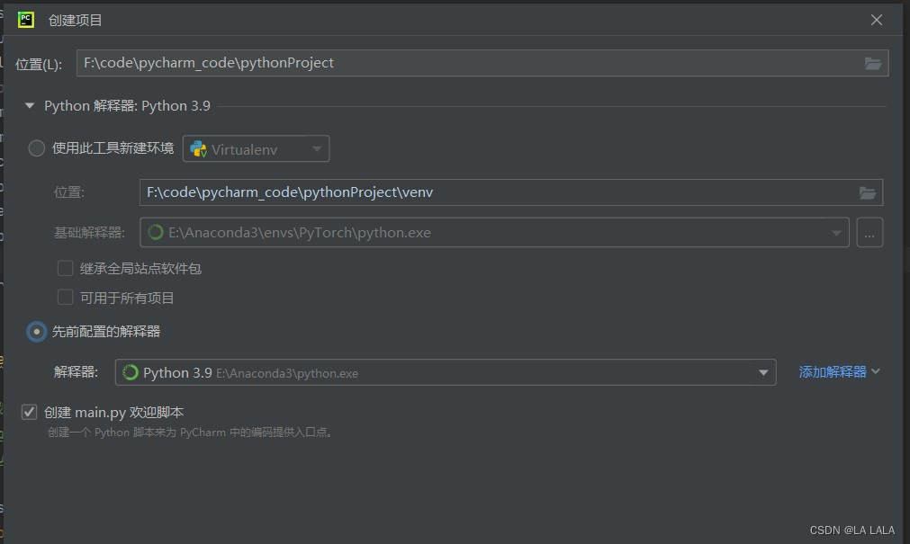Screen dimensions: 910x544
Task: Click the ... button for base interpreter
Action: [x=869, y=233]
